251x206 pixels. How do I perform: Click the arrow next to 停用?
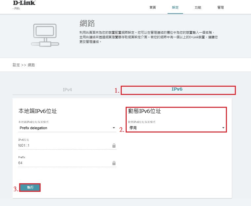(x=223, y=128)
